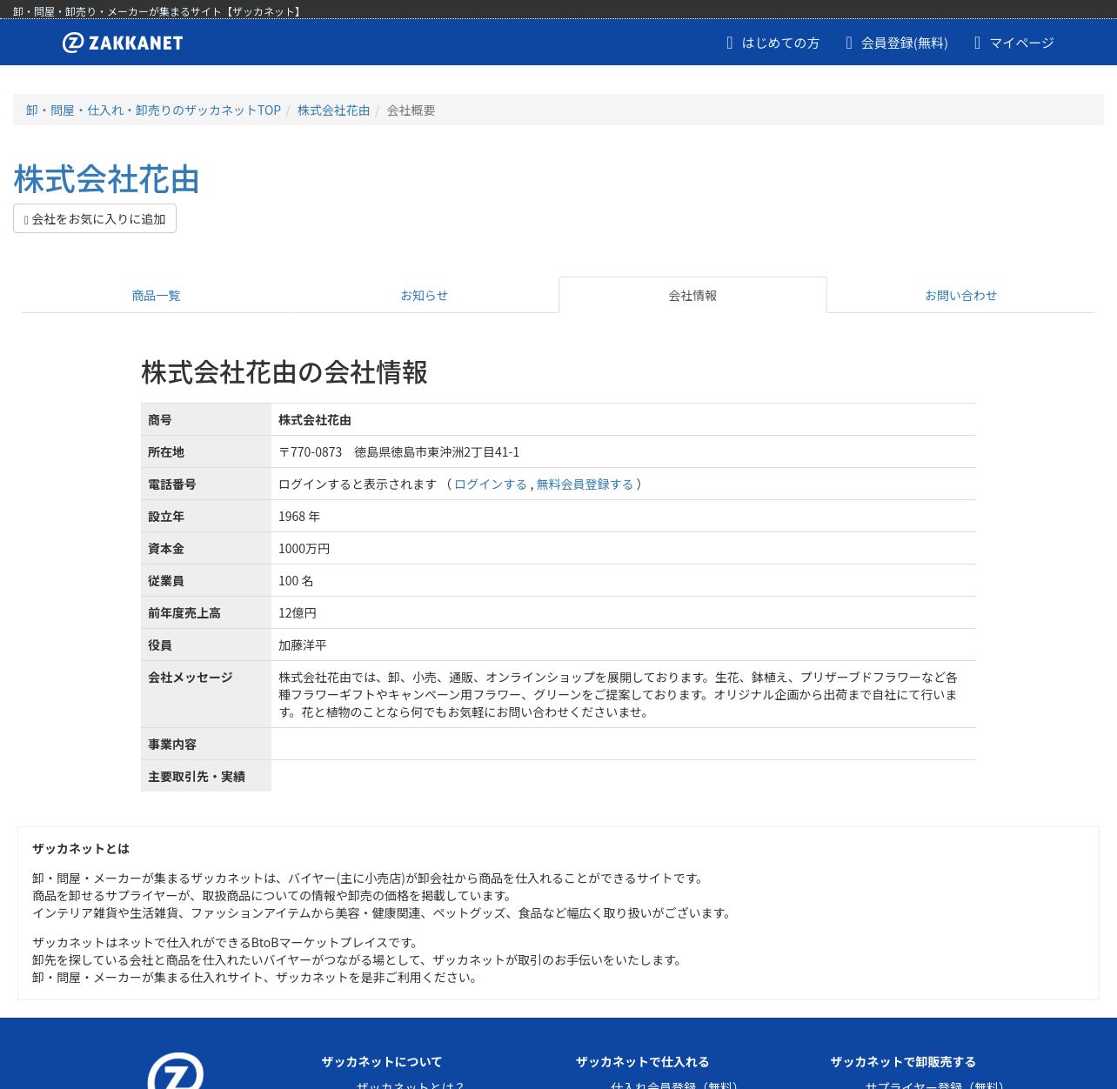Click the 無料会員登録する link

tap(585, 484)
